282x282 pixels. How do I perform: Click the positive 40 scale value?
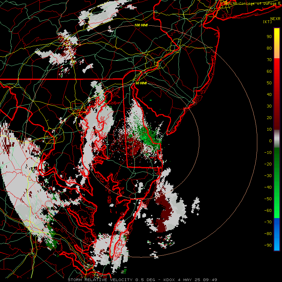pos(269,94)
